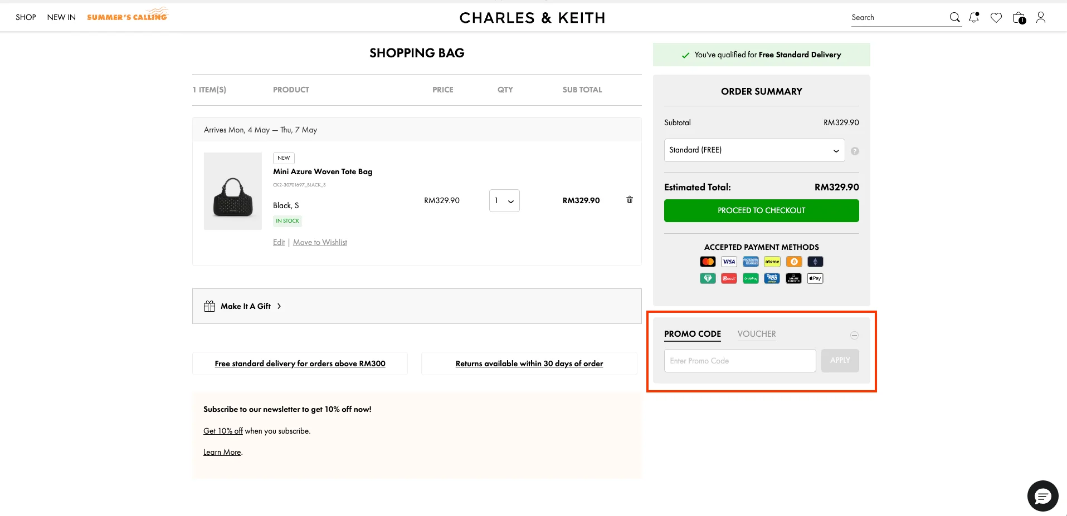Click the Edit item link
This screenshot has height=516, width=1067.
[x=279, y=242]
